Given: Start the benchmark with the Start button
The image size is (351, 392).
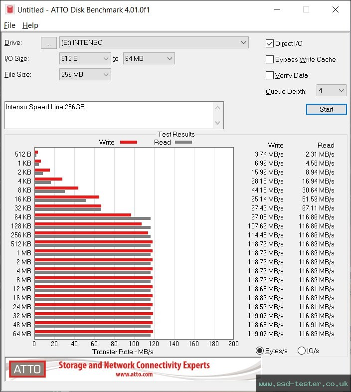Looking at the screenshot, I should [326, 109].
